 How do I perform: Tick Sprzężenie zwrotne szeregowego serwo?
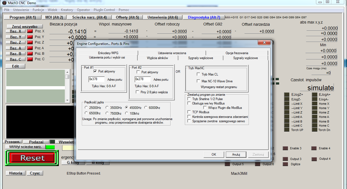tap(189, 121)
